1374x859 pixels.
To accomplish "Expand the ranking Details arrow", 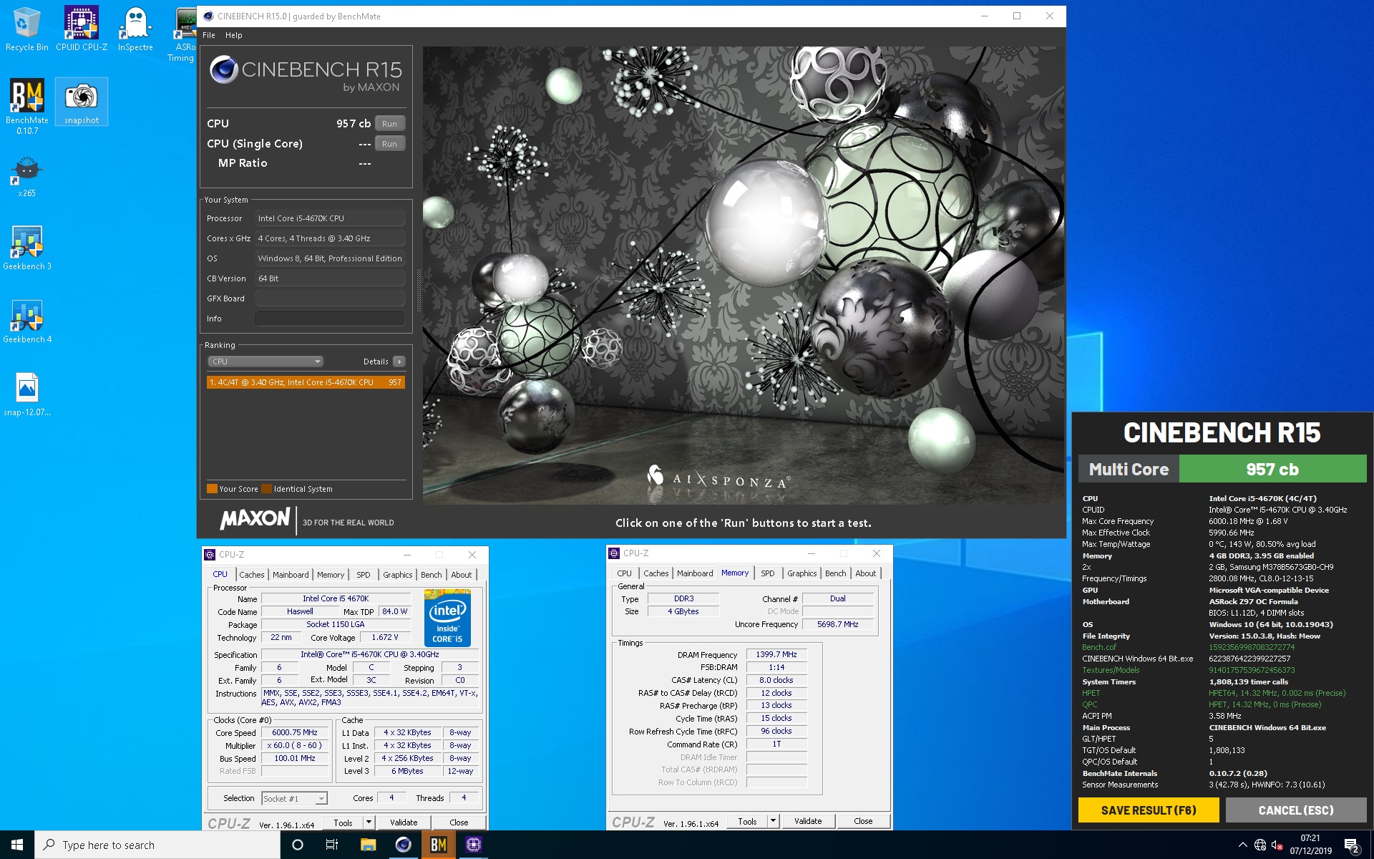I will pos(399,361).
